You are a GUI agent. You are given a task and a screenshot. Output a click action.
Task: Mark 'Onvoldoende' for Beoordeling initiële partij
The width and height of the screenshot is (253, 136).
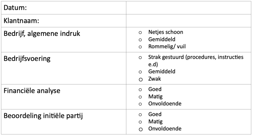140,129
